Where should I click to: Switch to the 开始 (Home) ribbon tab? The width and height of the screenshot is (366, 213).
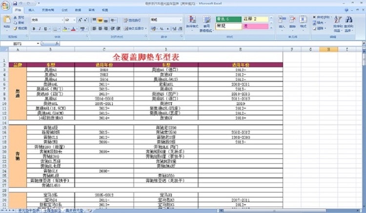coord(18,10)
